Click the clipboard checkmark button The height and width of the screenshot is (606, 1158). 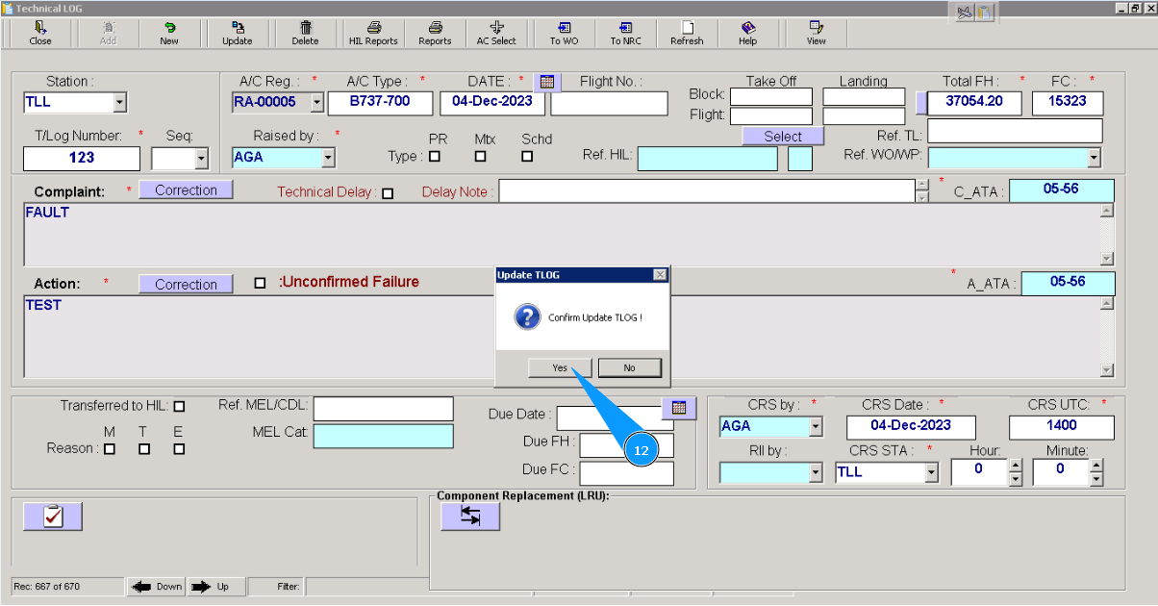[x=53, y=517]
